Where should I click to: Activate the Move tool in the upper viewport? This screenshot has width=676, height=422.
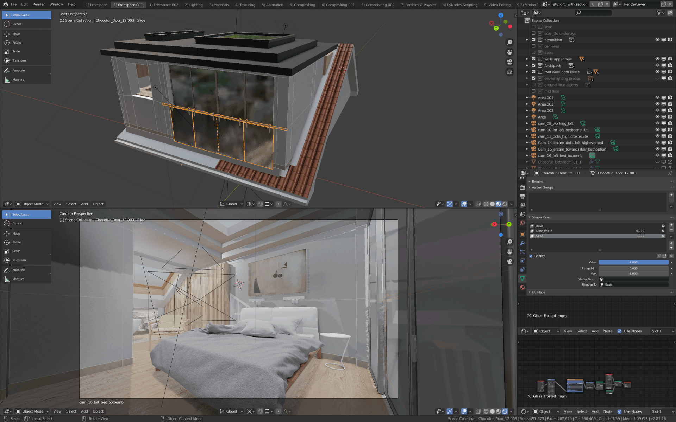coord(26,34)
